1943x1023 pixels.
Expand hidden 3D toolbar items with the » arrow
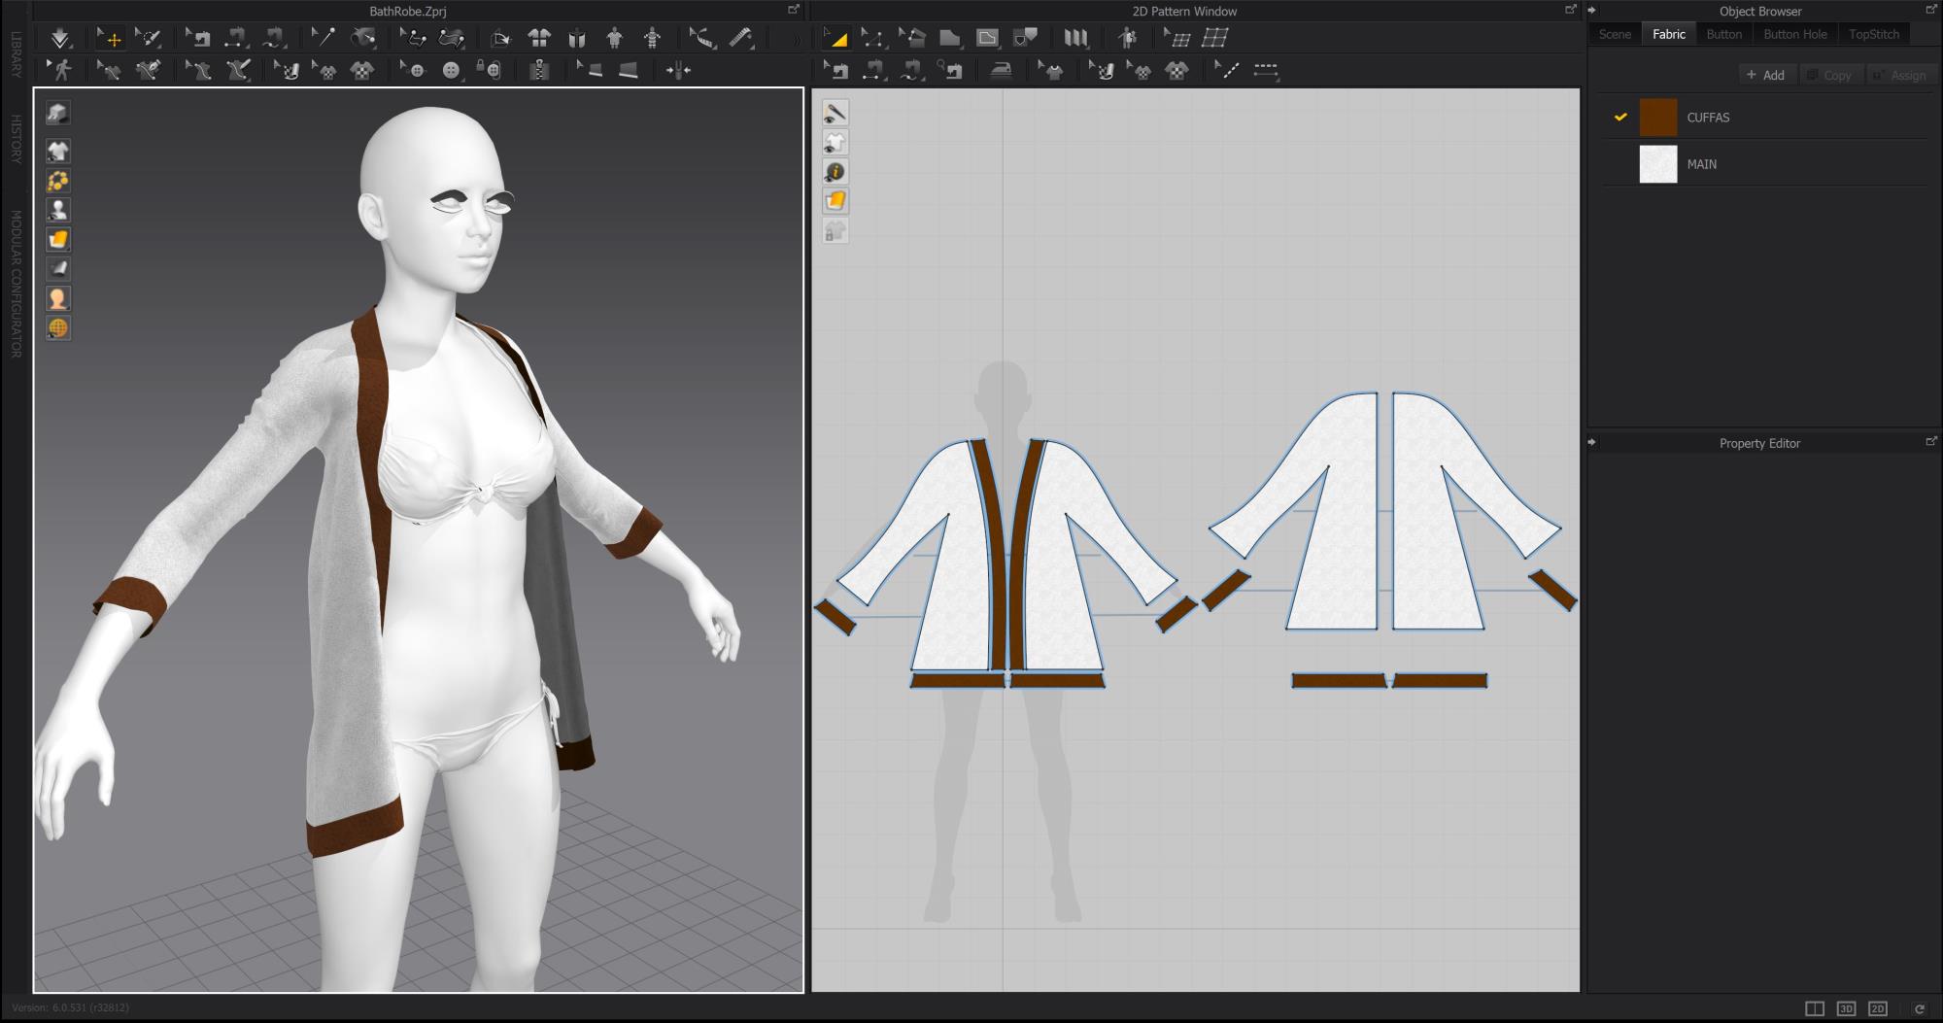(x=797, y=40)
